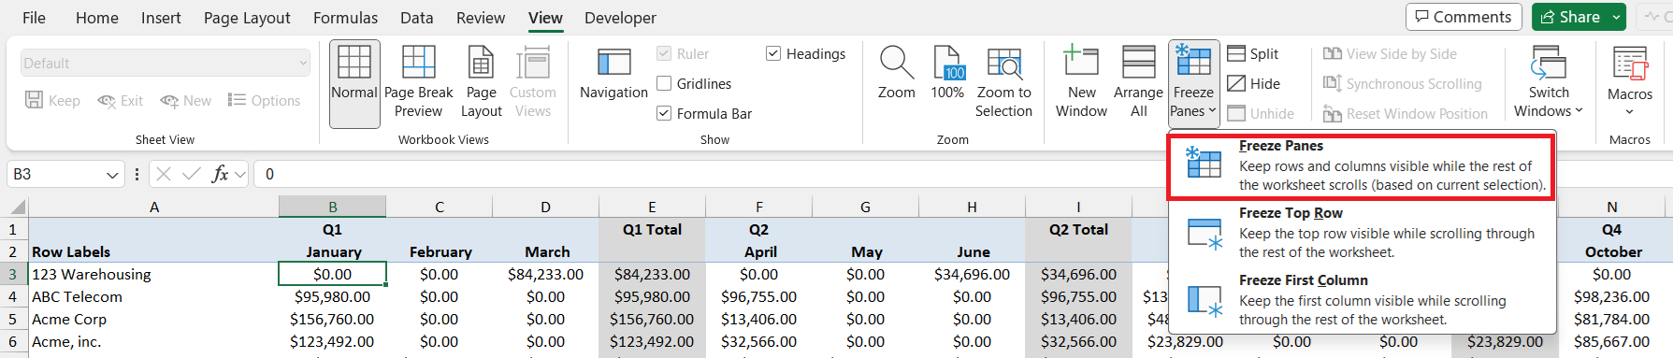Click Insert Function fx icon

coord(221,174)
